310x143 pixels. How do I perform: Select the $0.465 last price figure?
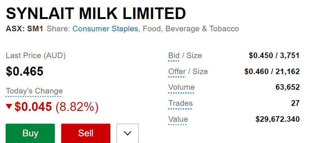tap(25, 71)
